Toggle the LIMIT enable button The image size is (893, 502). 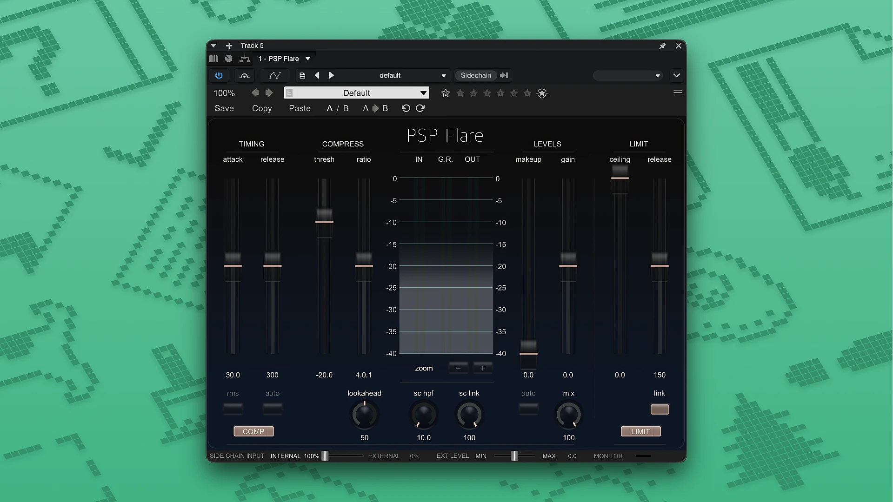(641, 431)
